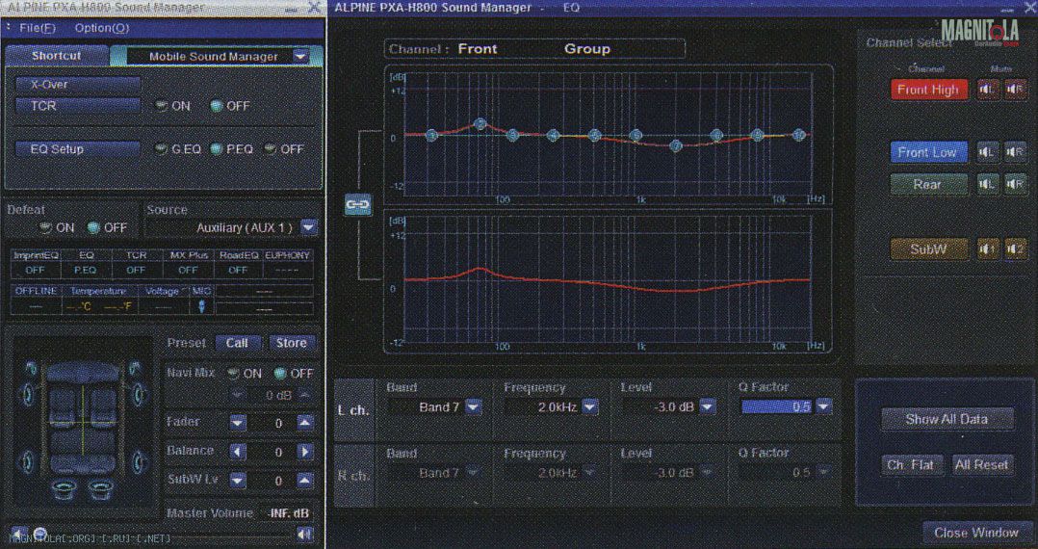
Task: Open X-Over settings
Action: (78, 85)
